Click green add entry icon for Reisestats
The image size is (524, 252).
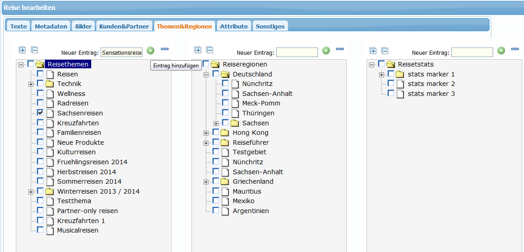501,51
